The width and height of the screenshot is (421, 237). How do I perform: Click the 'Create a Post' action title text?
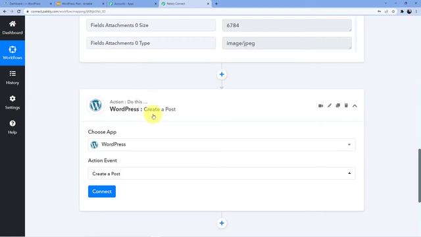coord(159,109)
